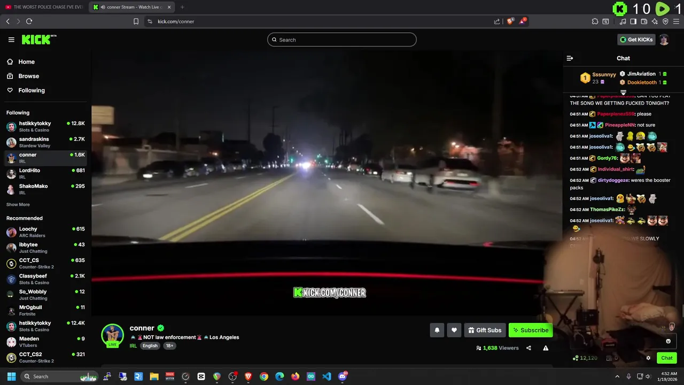
Task: Select ShakoMako channel in sidebar
Action: 45,189
